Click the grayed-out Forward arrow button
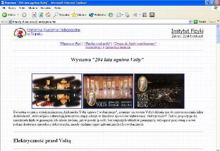 point(24,15)
